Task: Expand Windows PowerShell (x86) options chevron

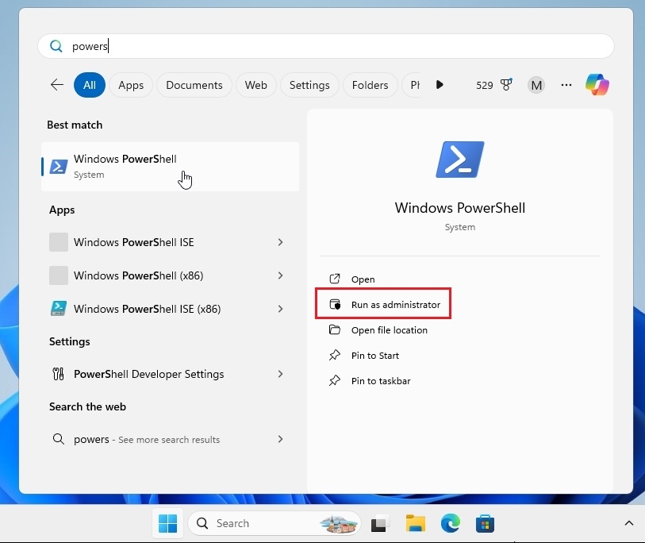Action: (280, 275)
